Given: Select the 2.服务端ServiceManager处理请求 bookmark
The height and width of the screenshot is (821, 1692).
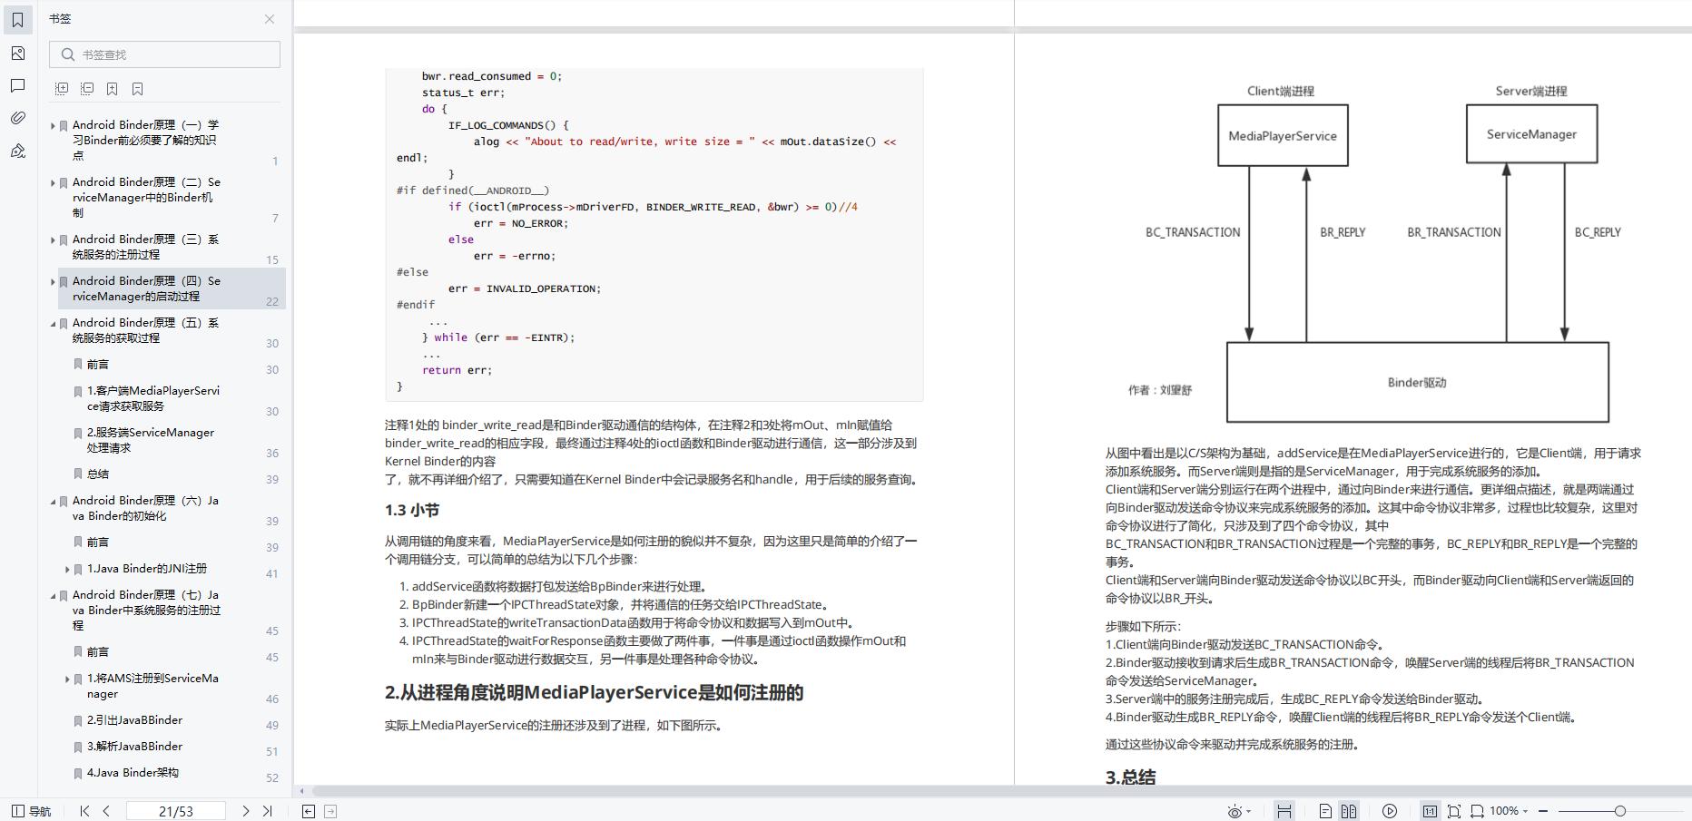Looking at the screenshot, I should point(150,440).
